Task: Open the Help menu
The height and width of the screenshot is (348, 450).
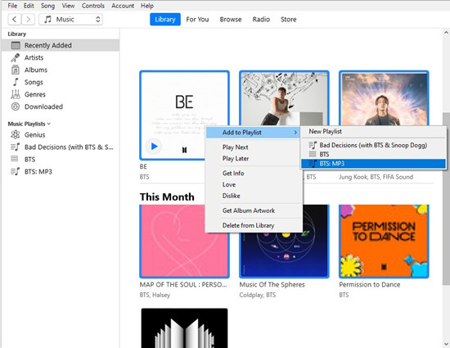Action: click(147, 6)
